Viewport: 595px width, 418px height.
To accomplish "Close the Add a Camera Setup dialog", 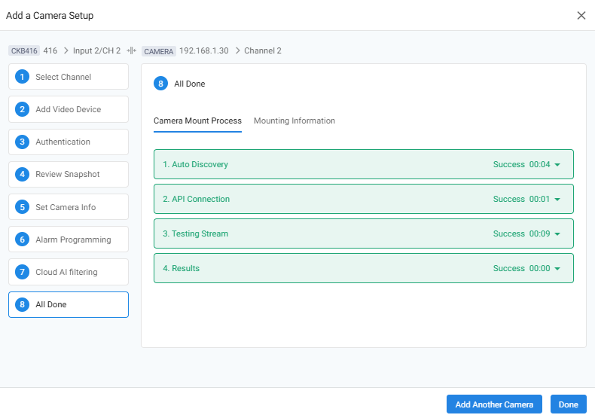I will click(x=581, y=16).
